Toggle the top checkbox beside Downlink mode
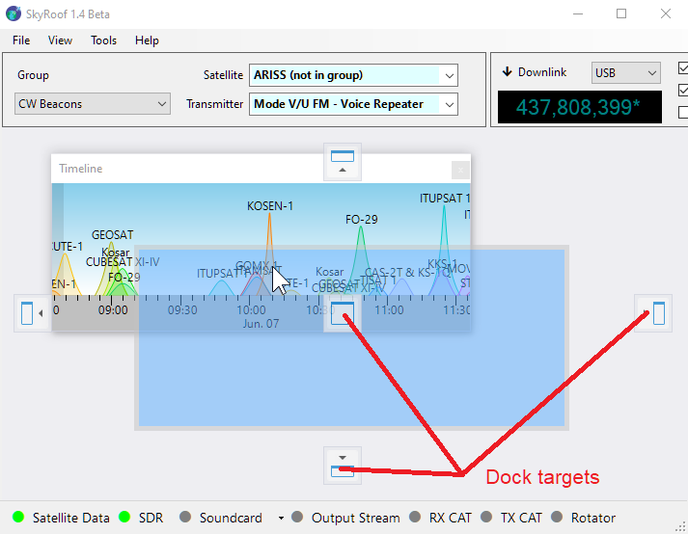 pos(682,69)
